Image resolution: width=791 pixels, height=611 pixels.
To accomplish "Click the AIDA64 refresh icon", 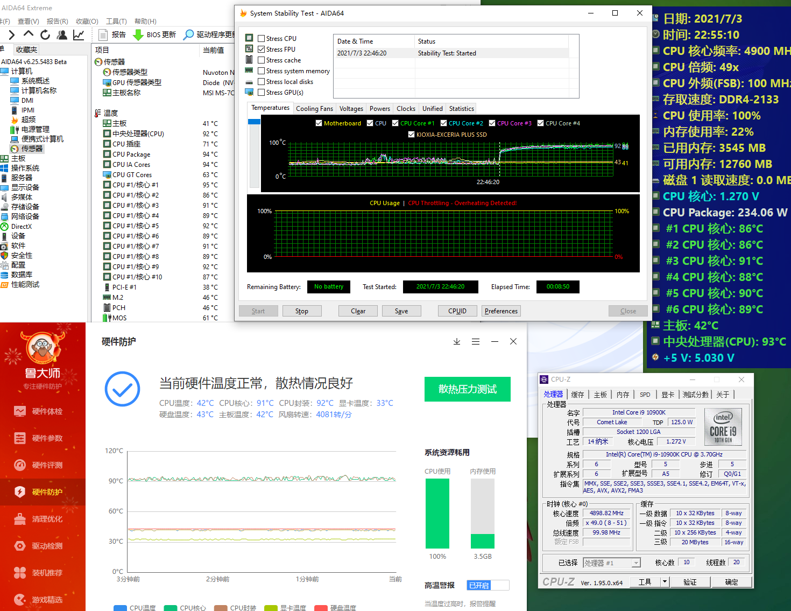I will [x=45, y=34].
